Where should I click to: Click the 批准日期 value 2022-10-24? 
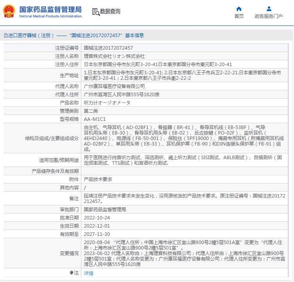click(97, 217)
